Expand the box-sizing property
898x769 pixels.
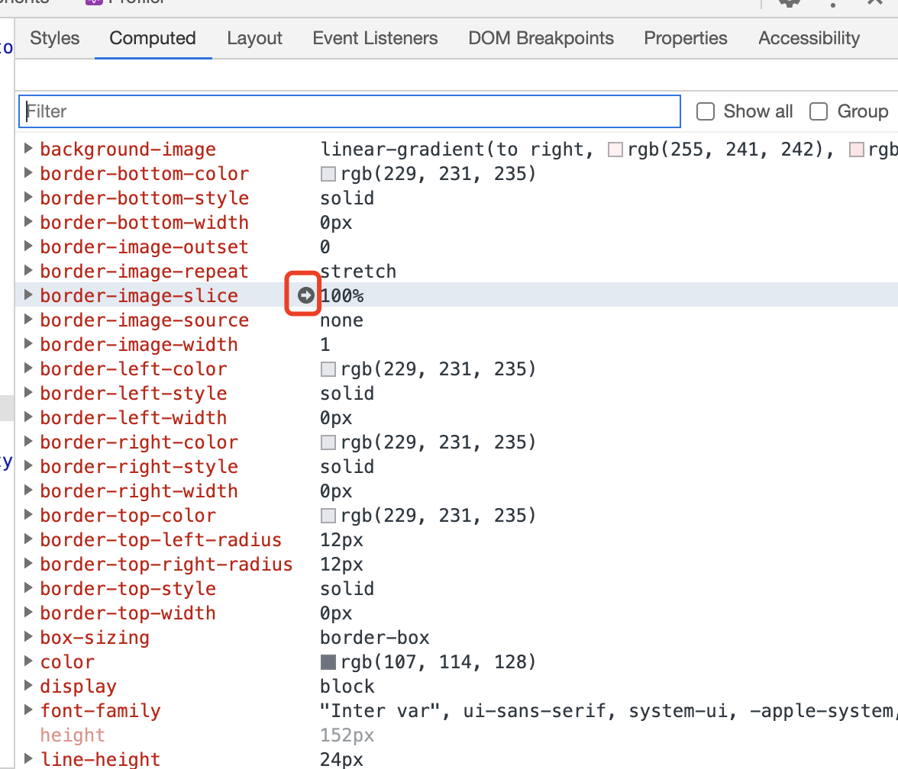(x=27, y=638)
